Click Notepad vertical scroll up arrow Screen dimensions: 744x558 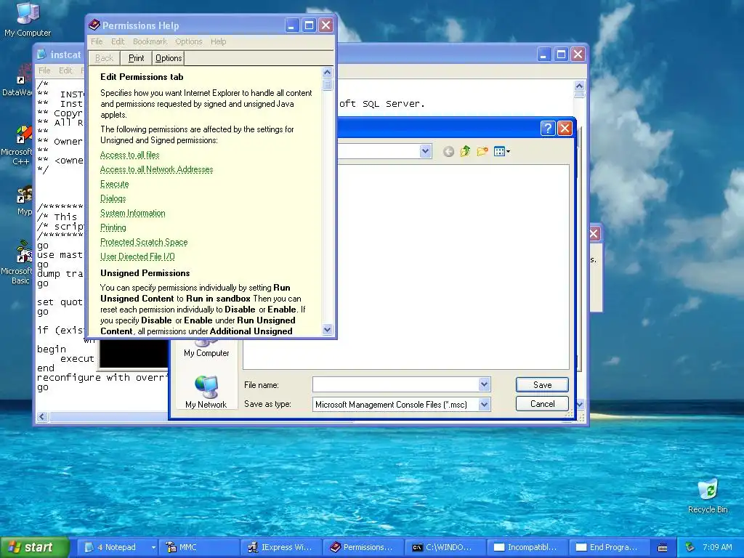[579, 86]
